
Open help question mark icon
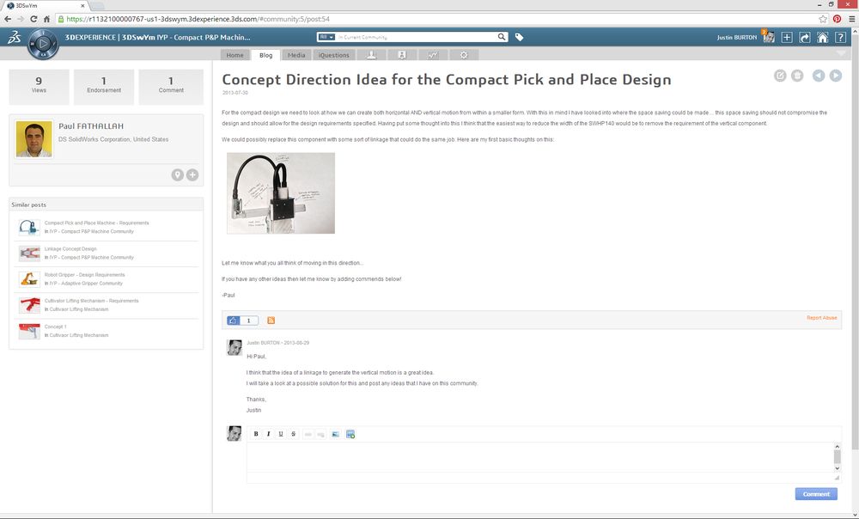[840, 38]
